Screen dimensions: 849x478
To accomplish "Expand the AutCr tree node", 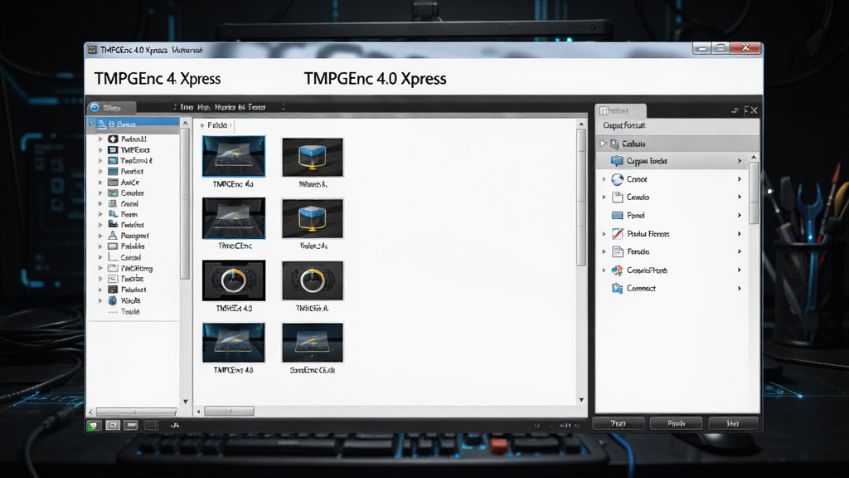I will coord(100,182).
